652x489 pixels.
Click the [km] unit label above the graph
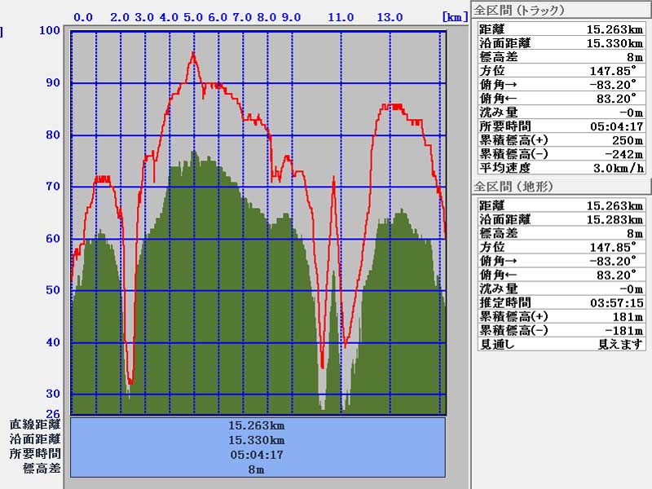tap(454, 17)
